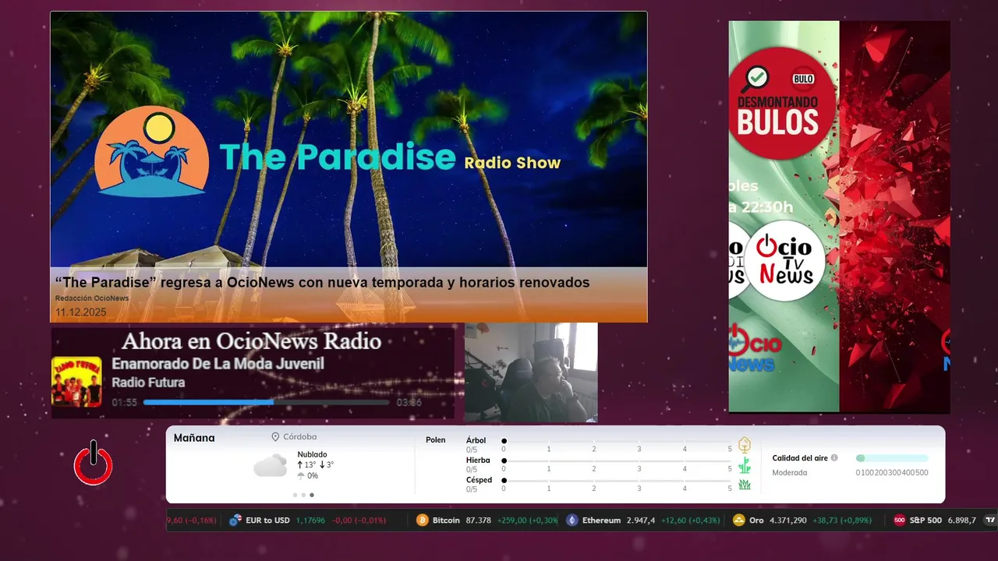Click the BULO badge in the banner

tap(803, 79)
